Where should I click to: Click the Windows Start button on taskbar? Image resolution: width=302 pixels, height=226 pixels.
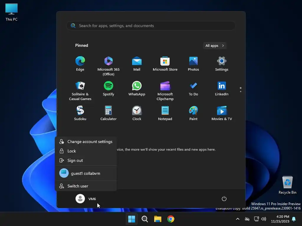[x=132, y=219]
